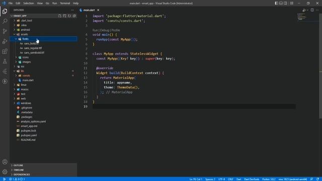The width and height of the screenshot is (322, 181).
Task: Toggle the Panel layout icon
Action: point(281,3)
